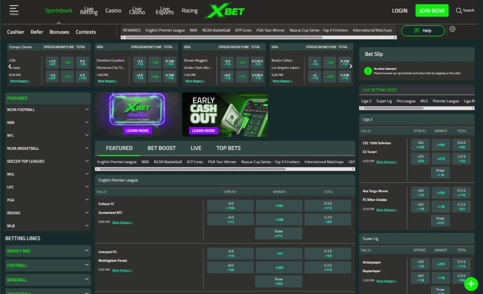Open Contests link

[x=86, y=32]
